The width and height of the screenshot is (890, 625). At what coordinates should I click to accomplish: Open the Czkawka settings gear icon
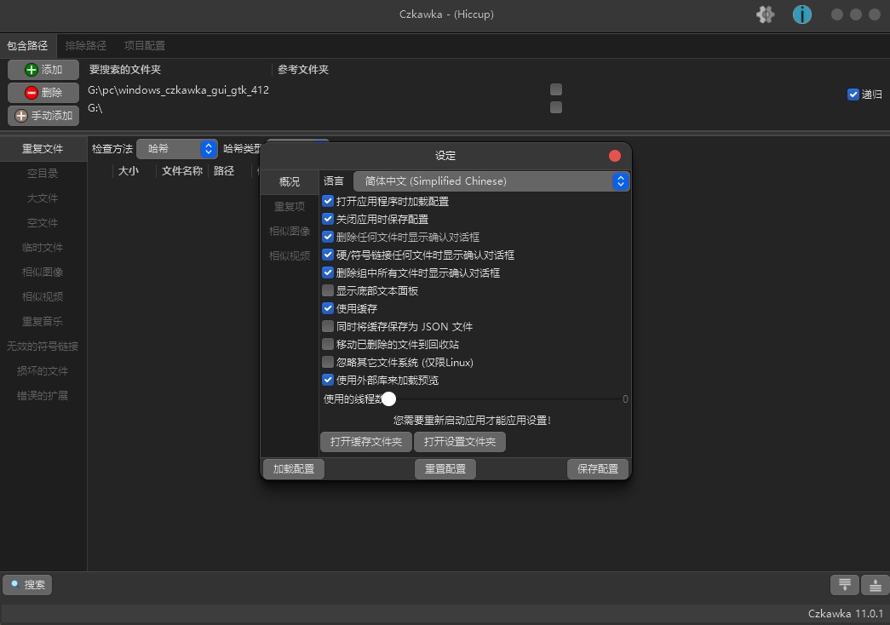[765, 14]
